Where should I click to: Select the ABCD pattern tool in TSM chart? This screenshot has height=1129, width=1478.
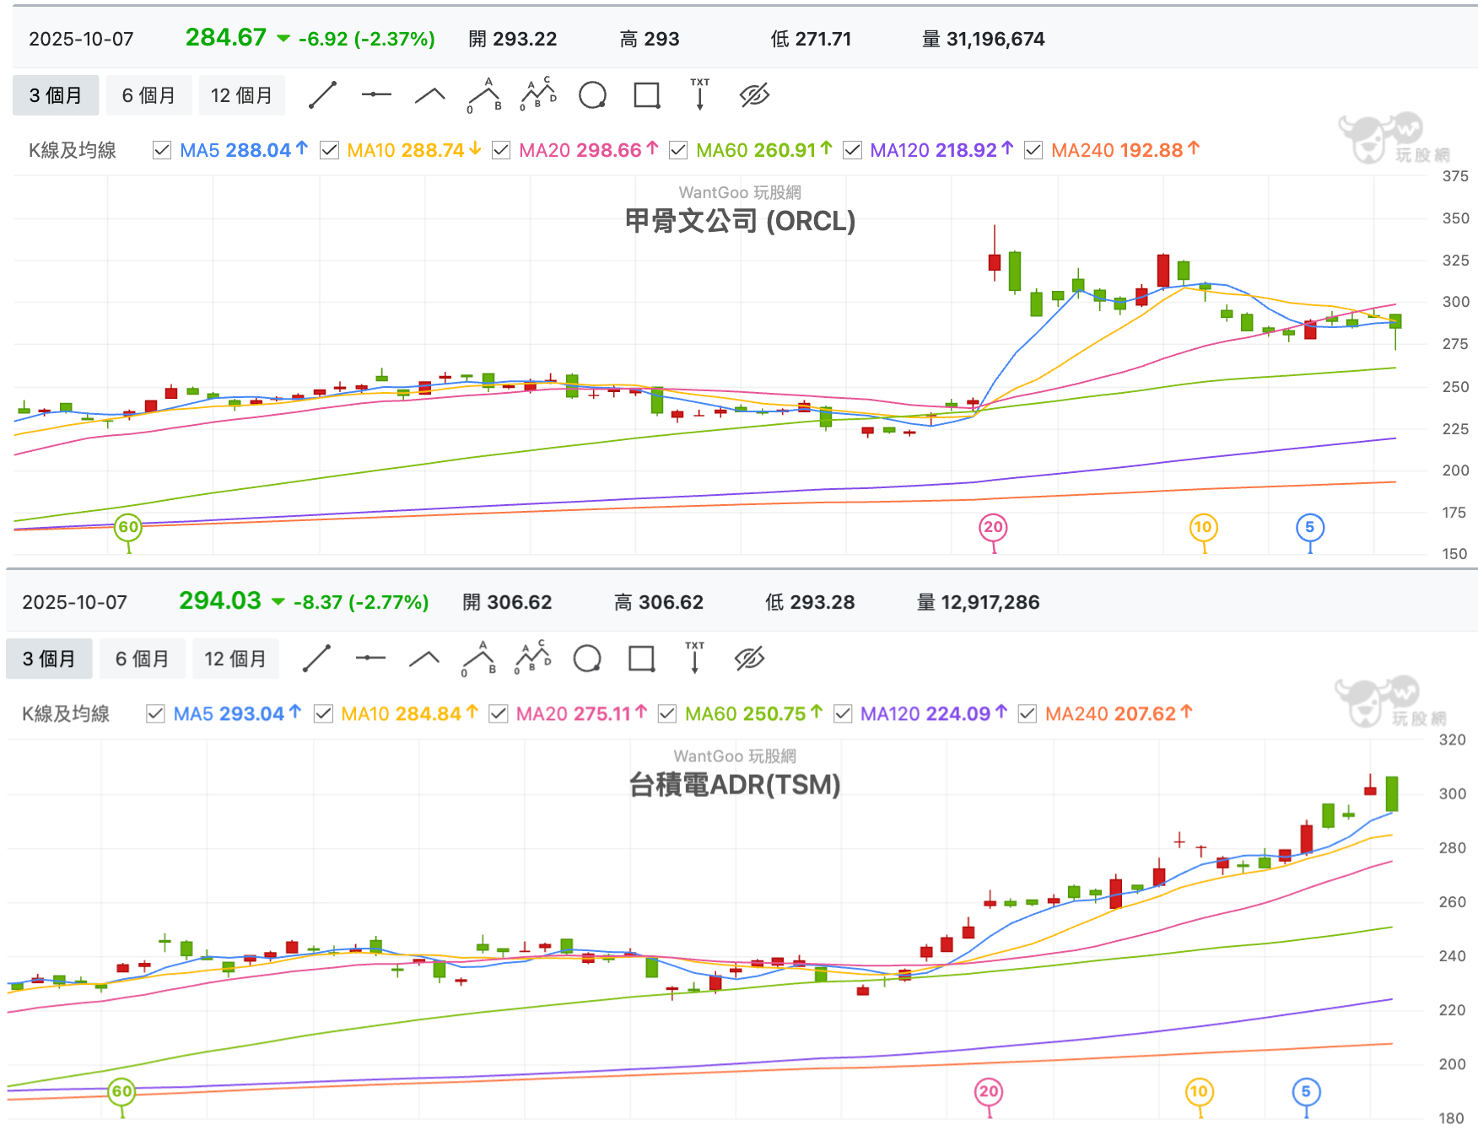(x=533, y=658)
